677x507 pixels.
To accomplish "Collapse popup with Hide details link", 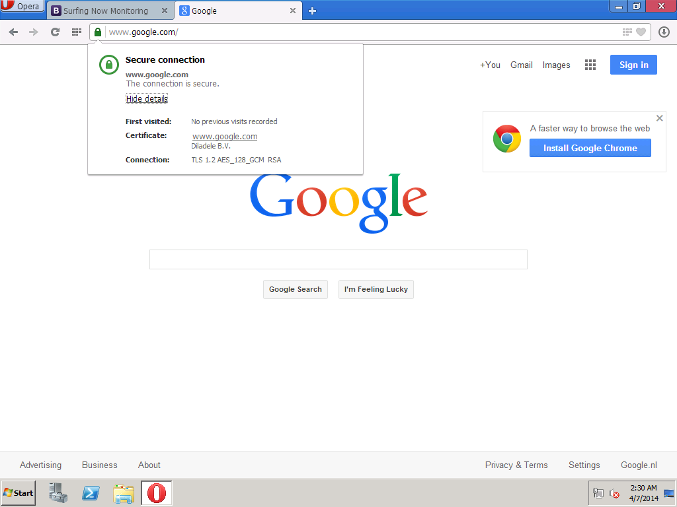I will pos(147,99).
